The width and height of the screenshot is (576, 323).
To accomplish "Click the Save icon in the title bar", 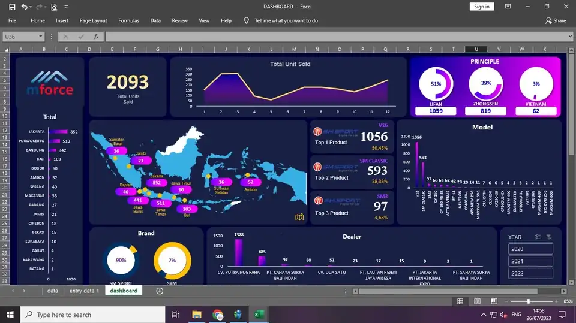I will coord(12,7).
